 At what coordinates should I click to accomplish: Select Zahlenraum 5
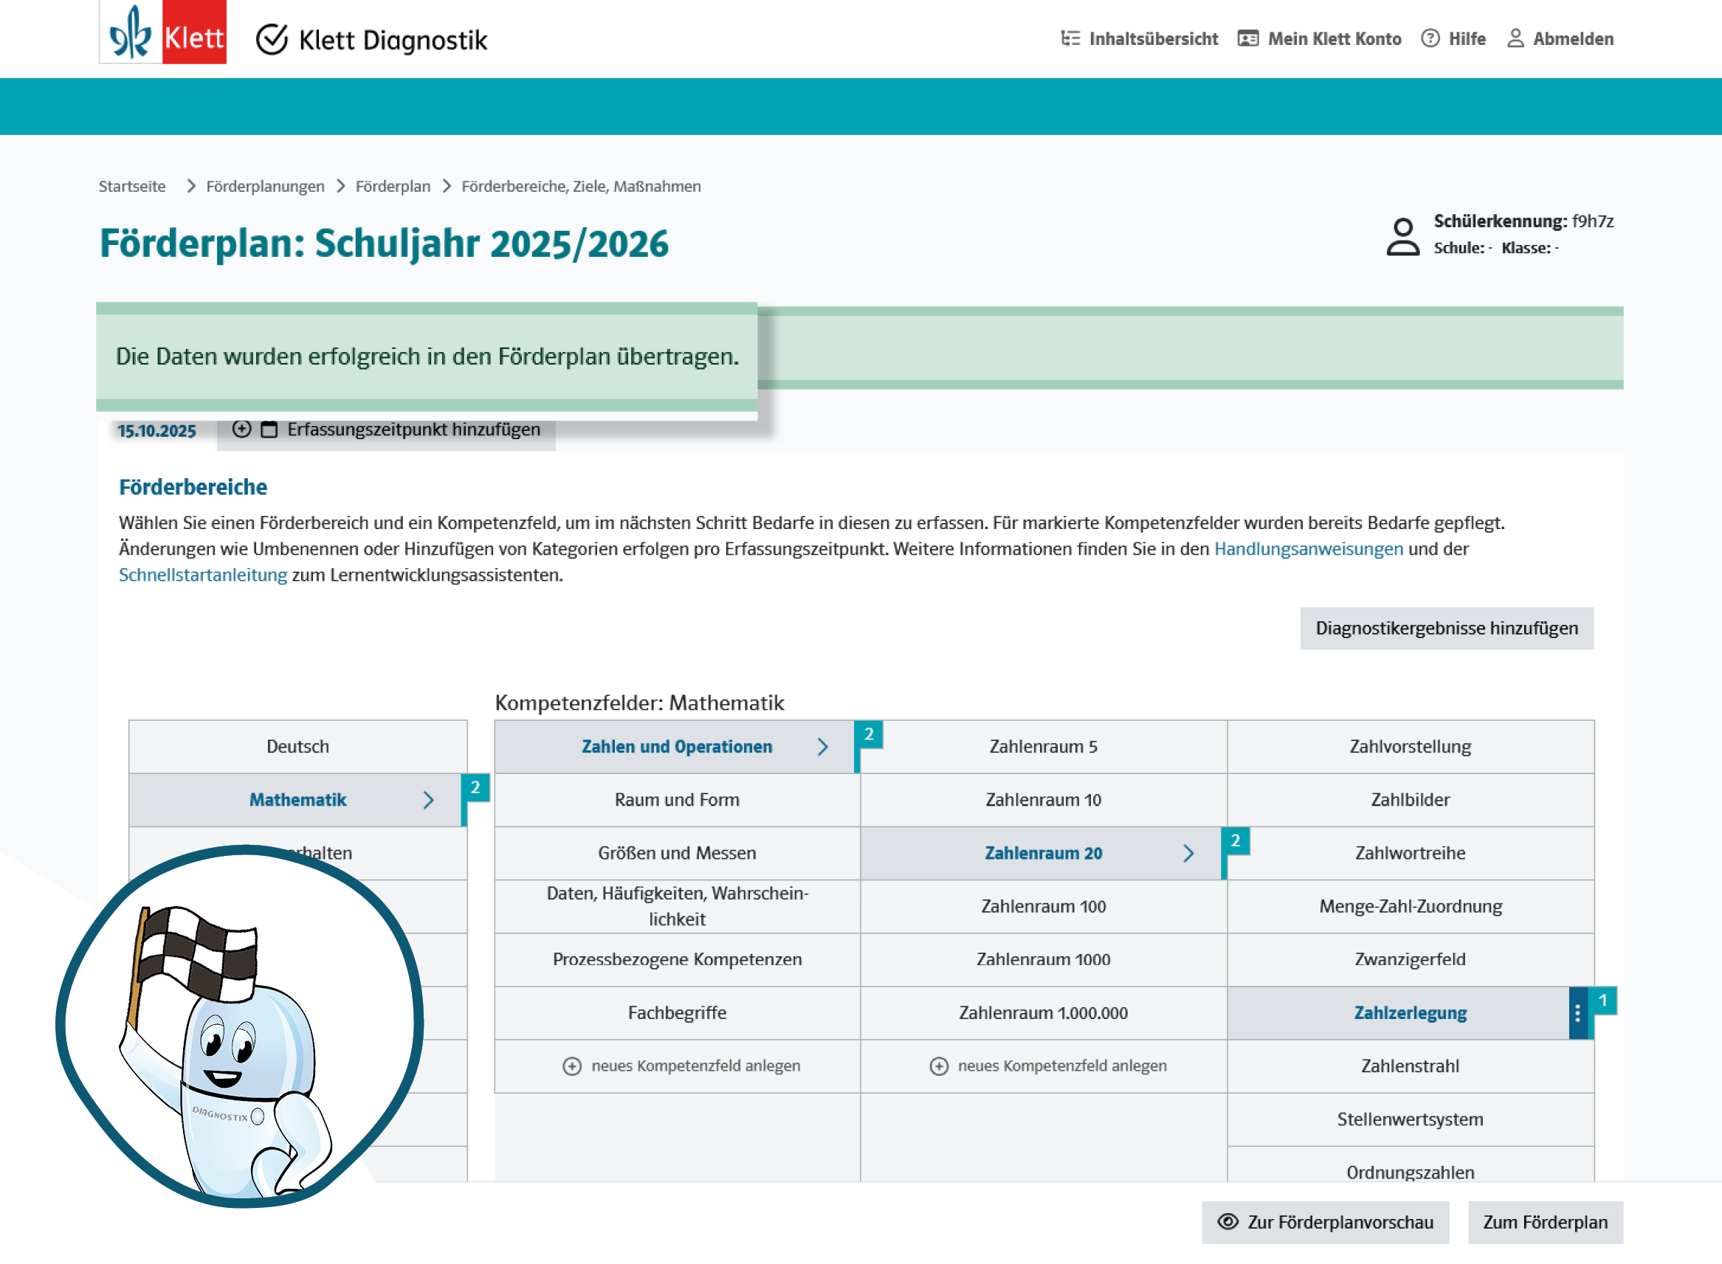click(1044, 747)
